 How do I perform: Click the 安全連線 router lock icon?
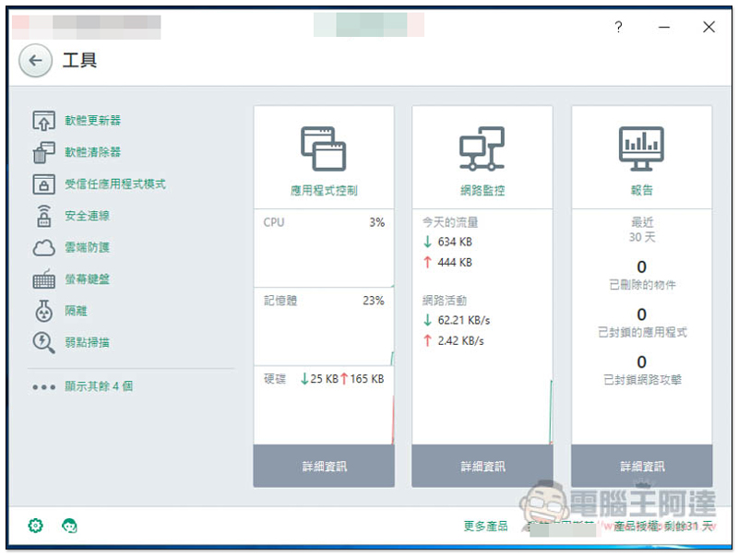43,216
